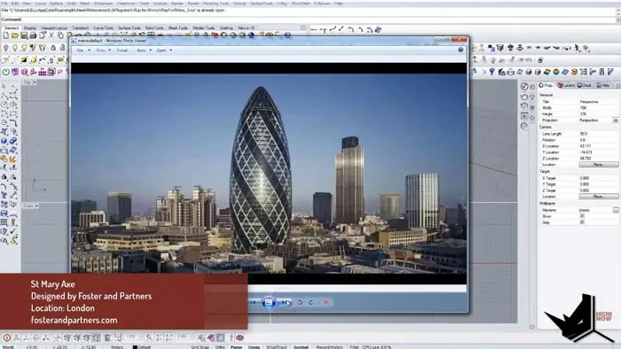Click the Filter button in status bar
This screenshot has height=349, width=621.
pyautogui.click(x=354, y=347)
